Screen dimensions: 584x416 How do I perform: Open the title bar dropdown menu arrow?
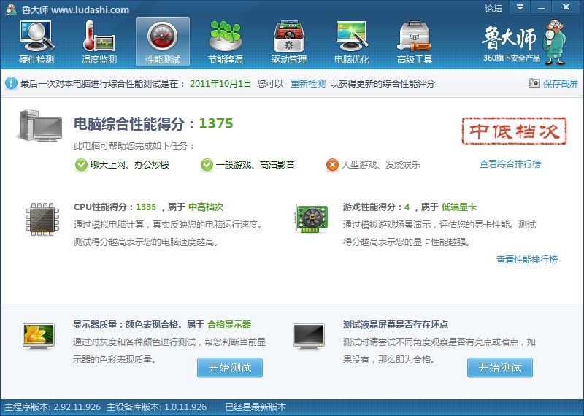pos(520,7)
